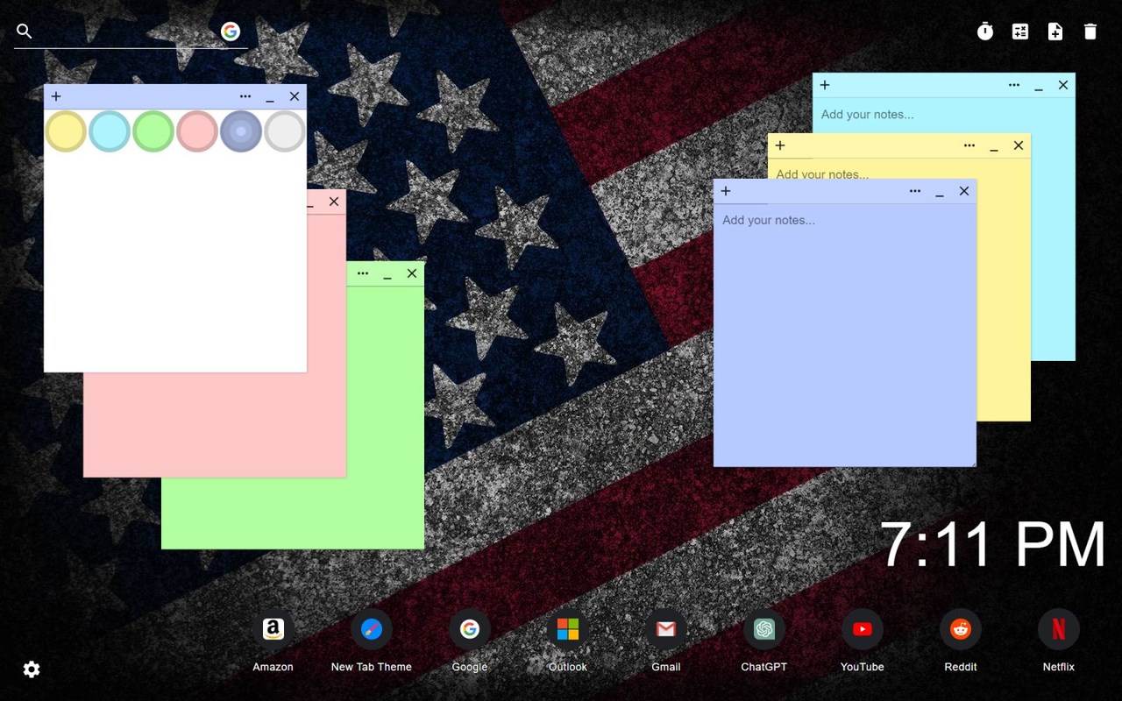1122x701 pixels.
Task: Open the three-dot menu on the yellow note
Action: pos(969,145)
